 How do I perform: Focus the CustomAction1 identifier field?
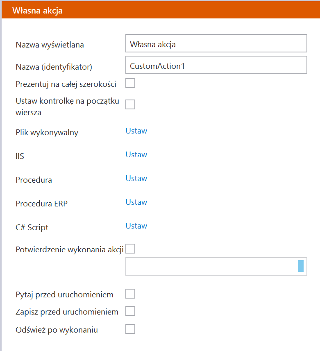click(x=216, y=65)
